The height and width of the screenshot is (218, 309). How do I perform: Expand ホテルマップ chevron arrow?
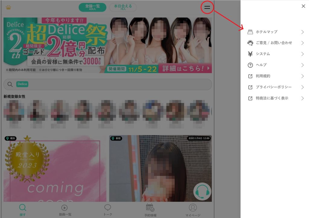[302, 32]
